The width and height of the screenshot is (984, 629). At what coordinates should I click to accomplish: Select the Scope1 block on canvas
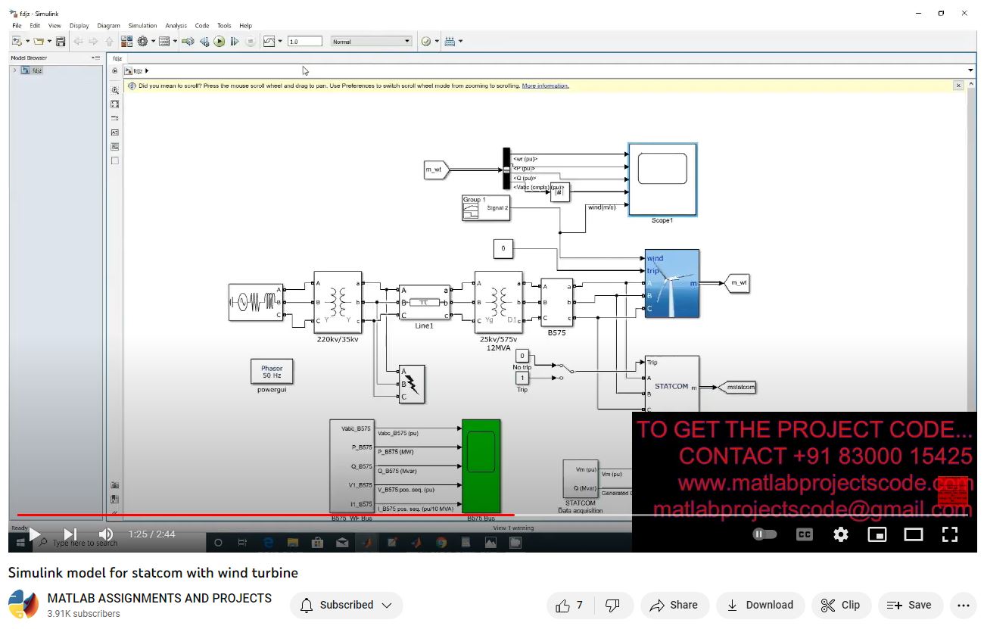(662, 179)
